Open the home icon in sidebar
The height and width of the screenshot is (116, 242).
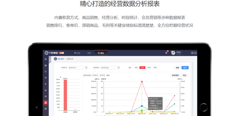point(46,59)
